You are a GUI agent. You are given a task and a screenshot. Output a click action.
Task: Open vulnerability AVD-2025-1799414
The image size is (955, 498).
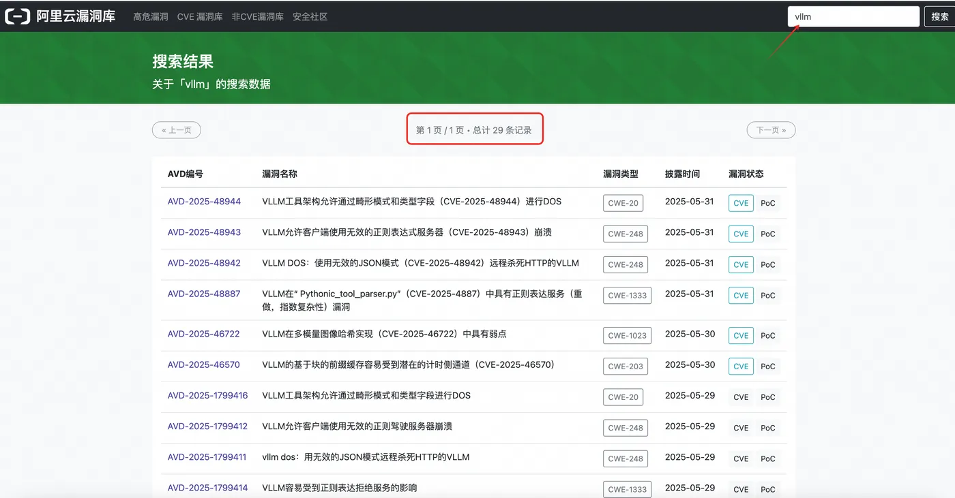pyautogui.click(x=208, y=488)
